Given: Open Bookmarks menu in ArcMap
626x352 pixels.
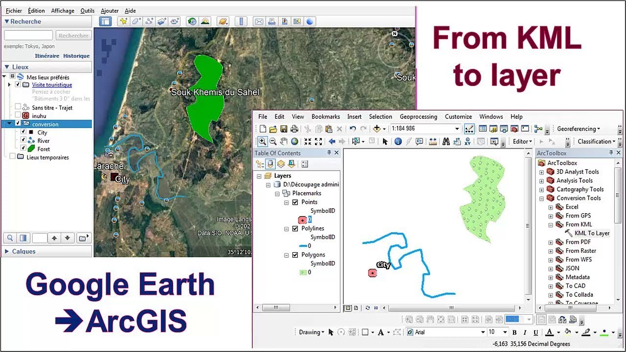Looking at the screenshot, I should [326, 117].
